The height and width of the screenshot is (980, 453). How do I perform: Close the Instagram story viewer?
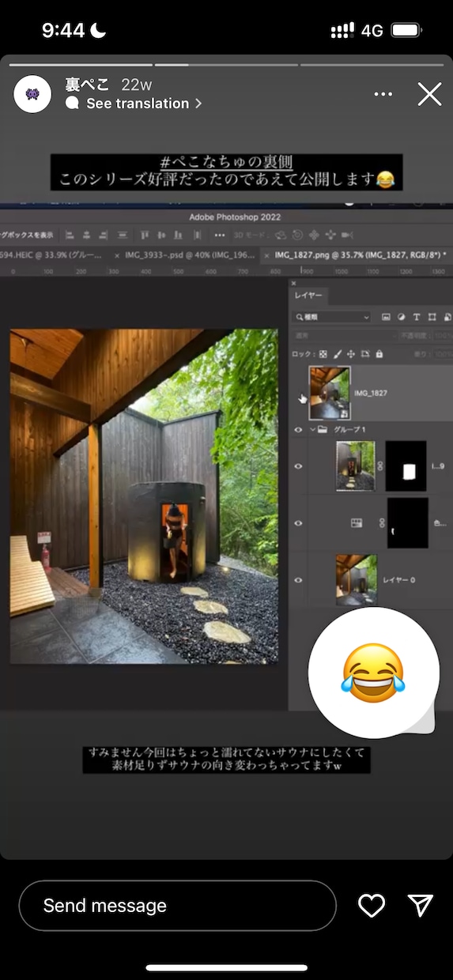(429, 95)
